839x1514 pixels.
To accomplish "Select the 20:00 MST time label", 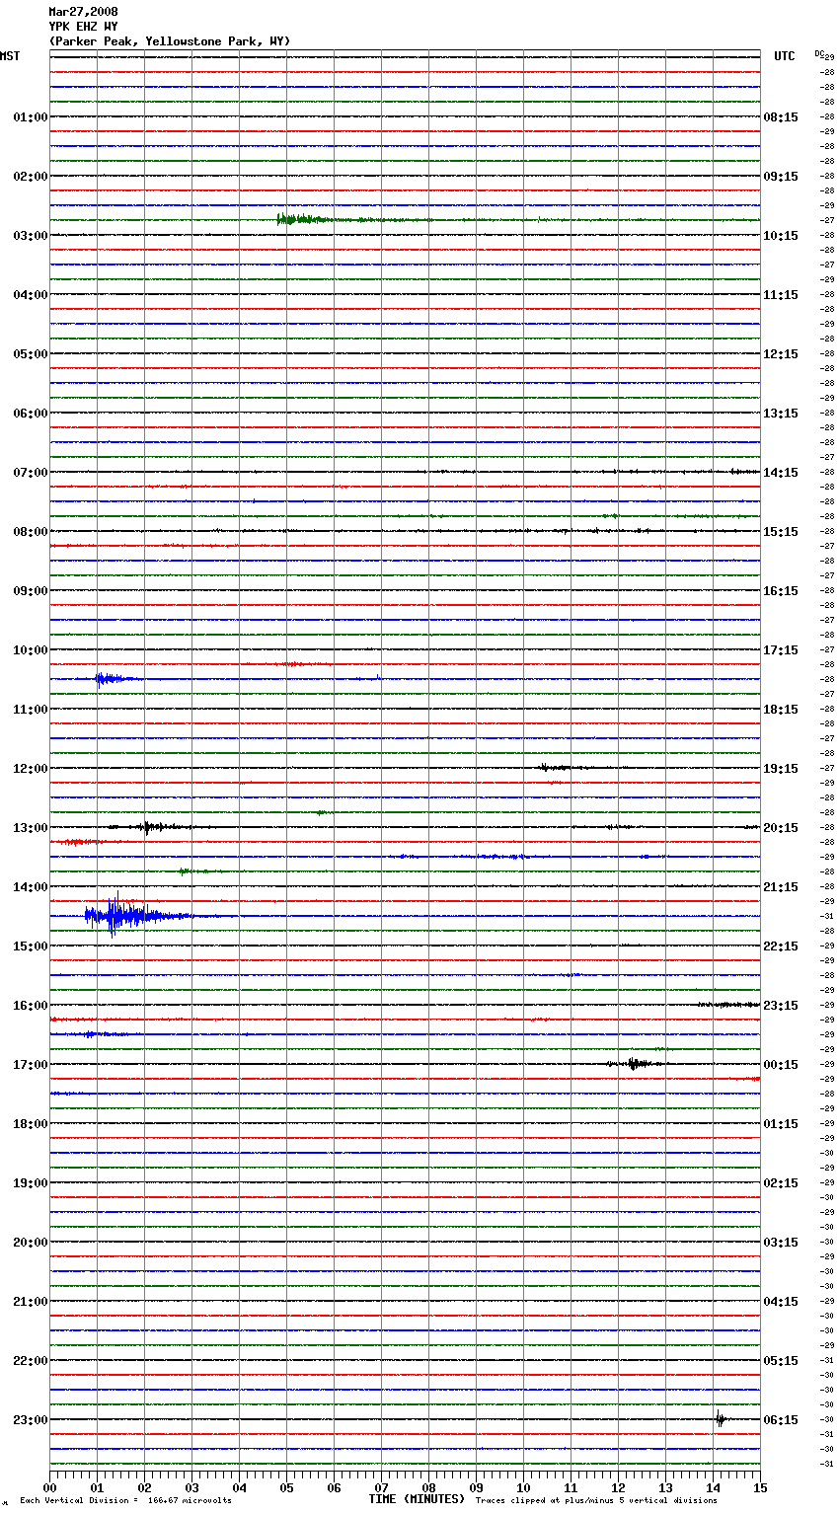I will (31, 1243).
